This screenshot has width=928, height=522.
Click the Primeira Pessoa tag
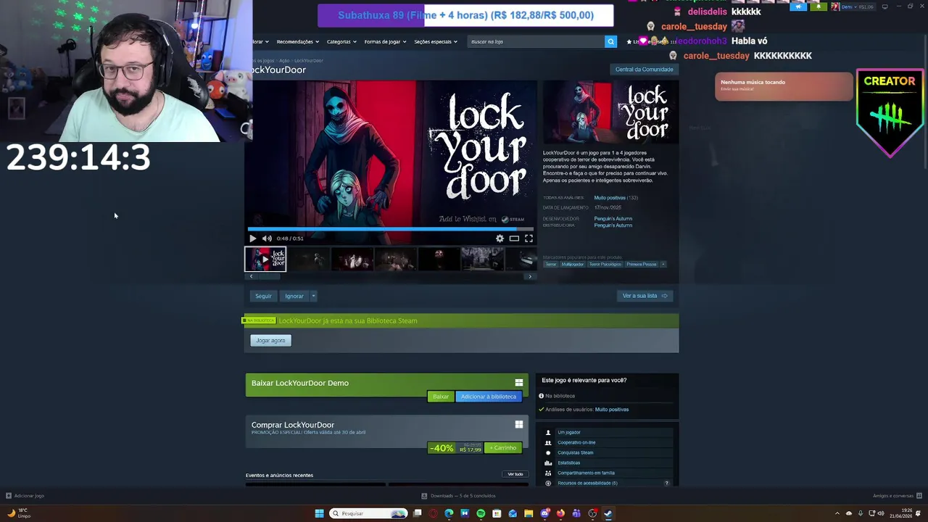[x=642, y=265]
